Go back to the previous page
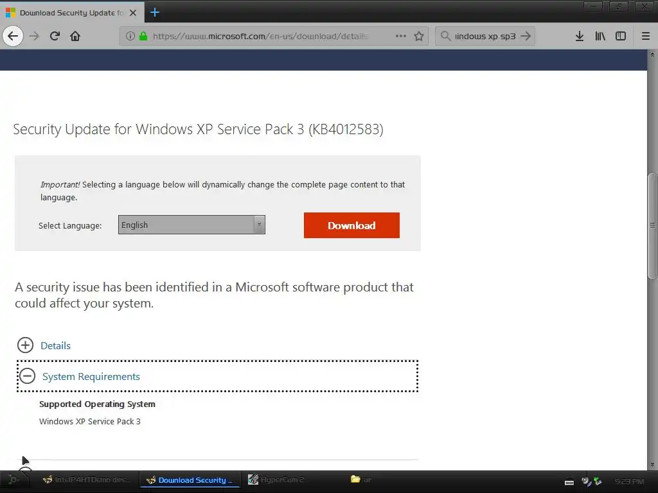This screenshot has height=493, width=658. click(13, 36)
